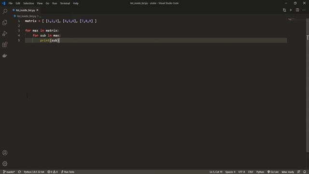Select Python 3.8.5 32-bit interpreter
Screen dimensions: 309x174
34,172
